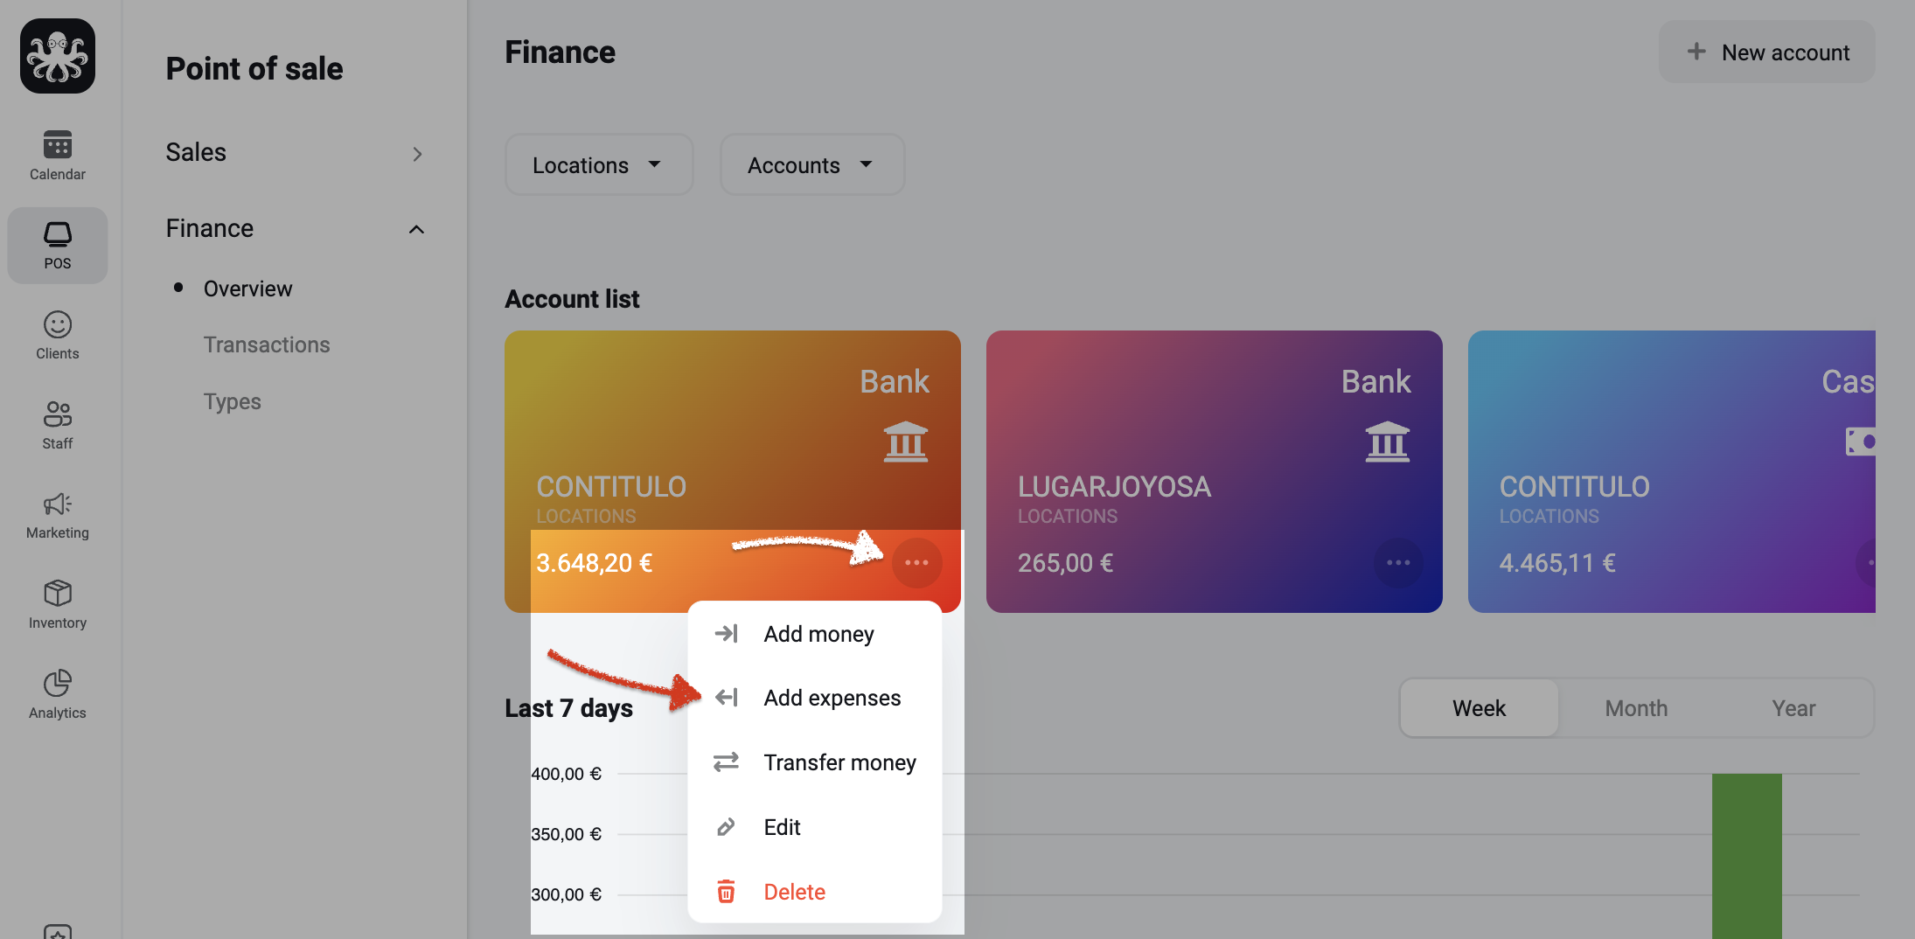The image size is (1915, 939).
Task: Open the Staff section icon
Action: pos(58,414)
